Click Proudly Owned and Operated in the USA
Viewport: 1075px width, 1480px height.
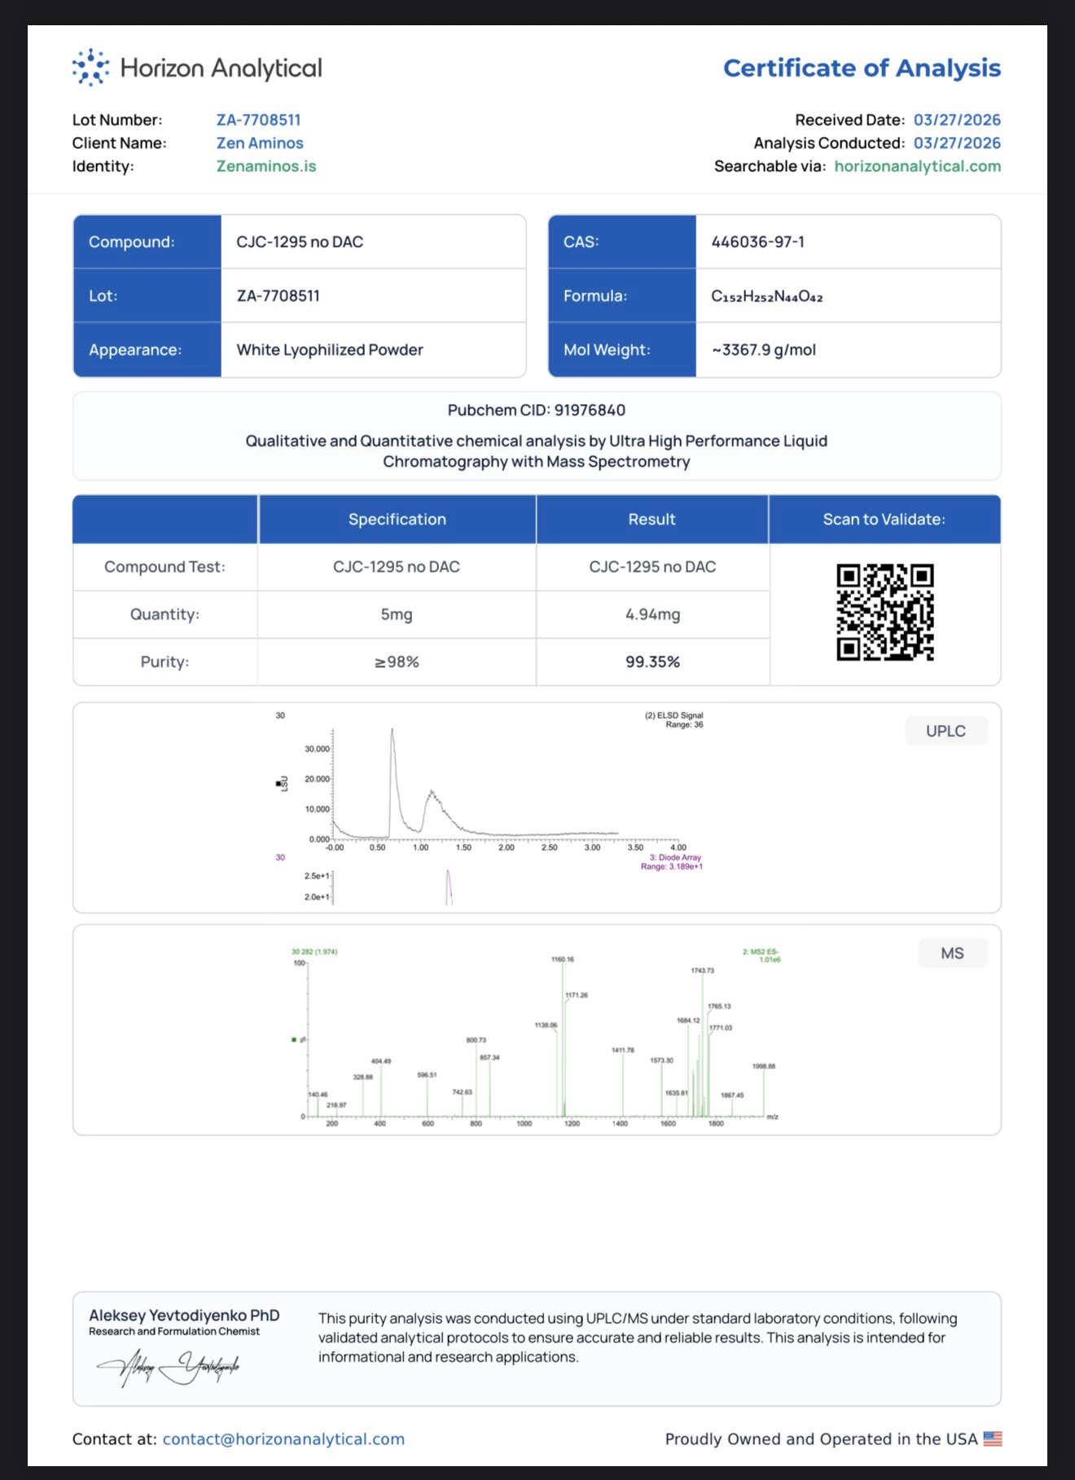(x=821, y=1438)
